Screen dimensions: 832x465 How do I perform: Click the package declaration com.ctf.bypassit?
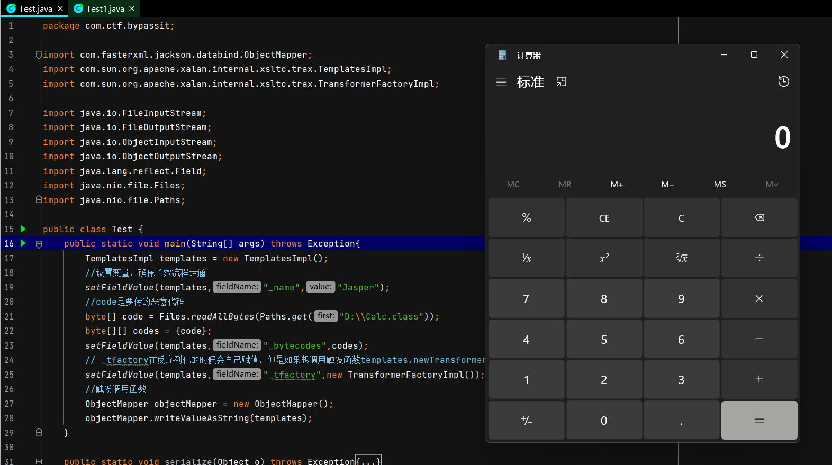(x=127, y=25)
